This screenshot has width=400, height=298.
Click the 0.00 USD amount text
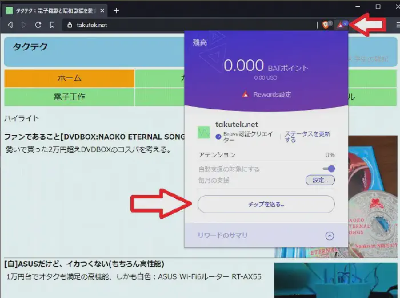coord(266,78)
